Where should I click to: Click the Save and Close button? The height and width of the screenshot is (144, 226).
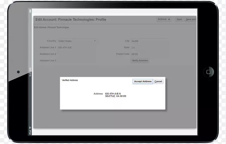[190, 19]
